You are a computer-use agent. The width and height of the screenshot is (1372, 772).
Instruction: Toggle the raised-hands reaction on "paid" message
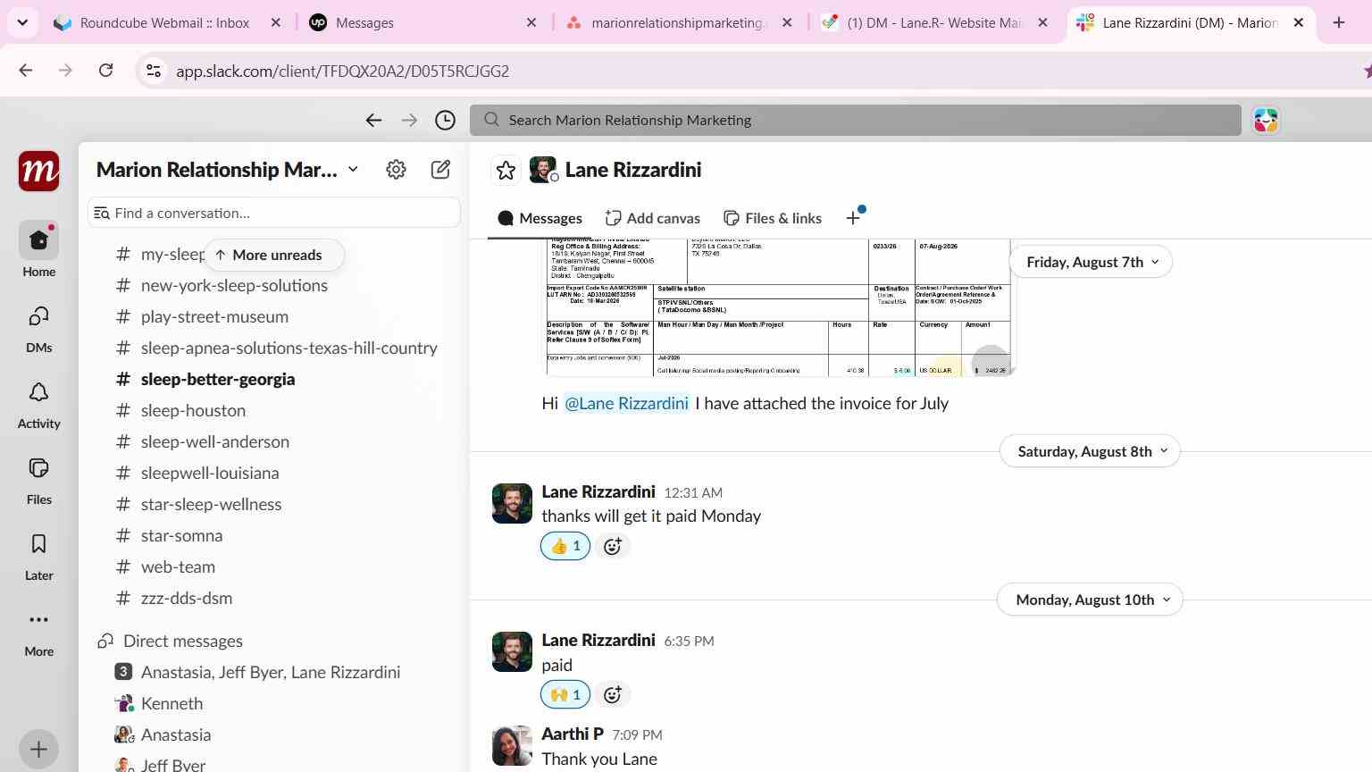point(565,694)
